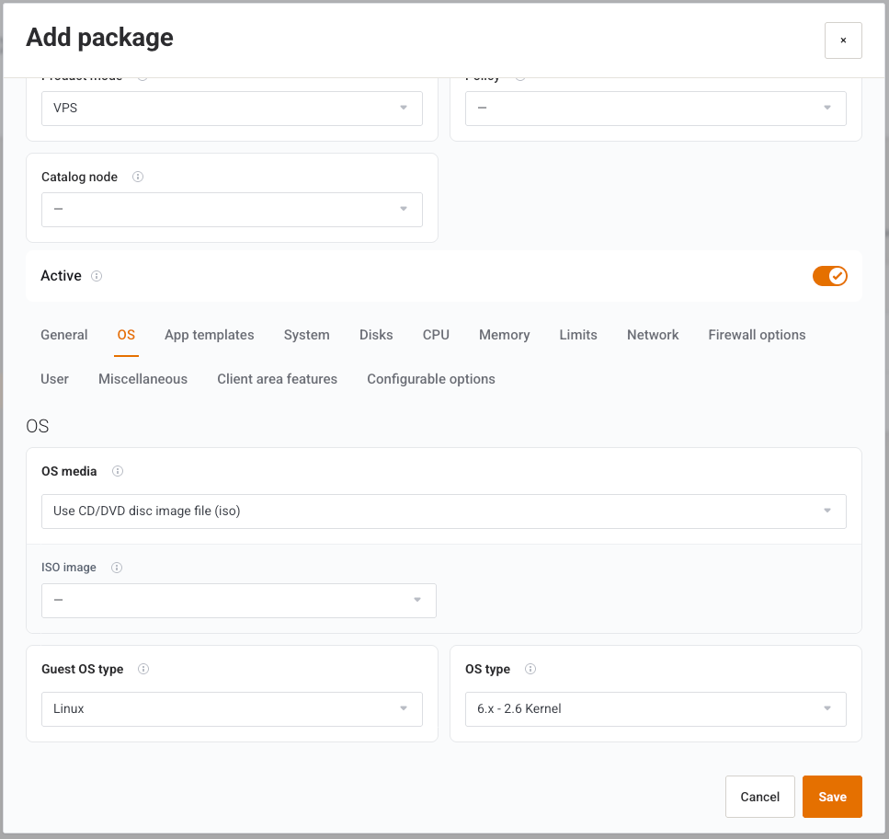This screenshot has width=889, height=839.
Task: Click the Save button
Action: [x=832, y=797]
